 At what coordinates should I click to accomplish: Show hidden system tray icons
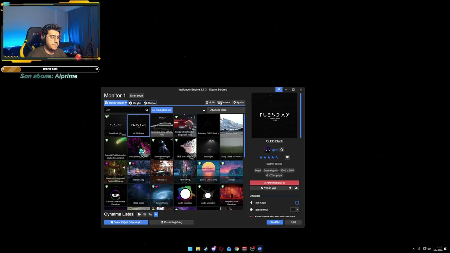(x=413, y=249)
